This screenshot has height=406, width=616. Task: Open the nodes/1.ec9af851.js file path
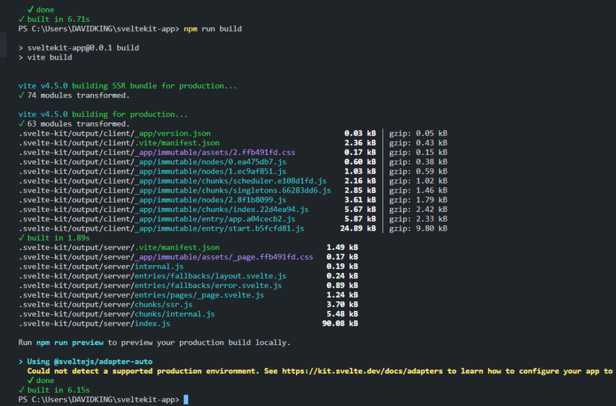pyautogui.click(x=152, y=172)
